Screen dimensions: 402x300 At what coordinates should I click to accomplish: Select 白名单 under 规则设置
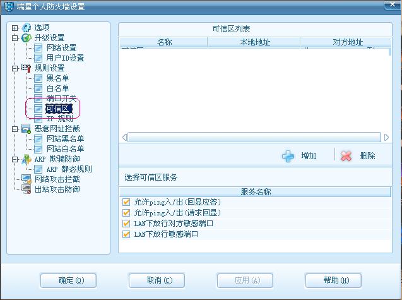pyautogui.click(x=57, y=88)
